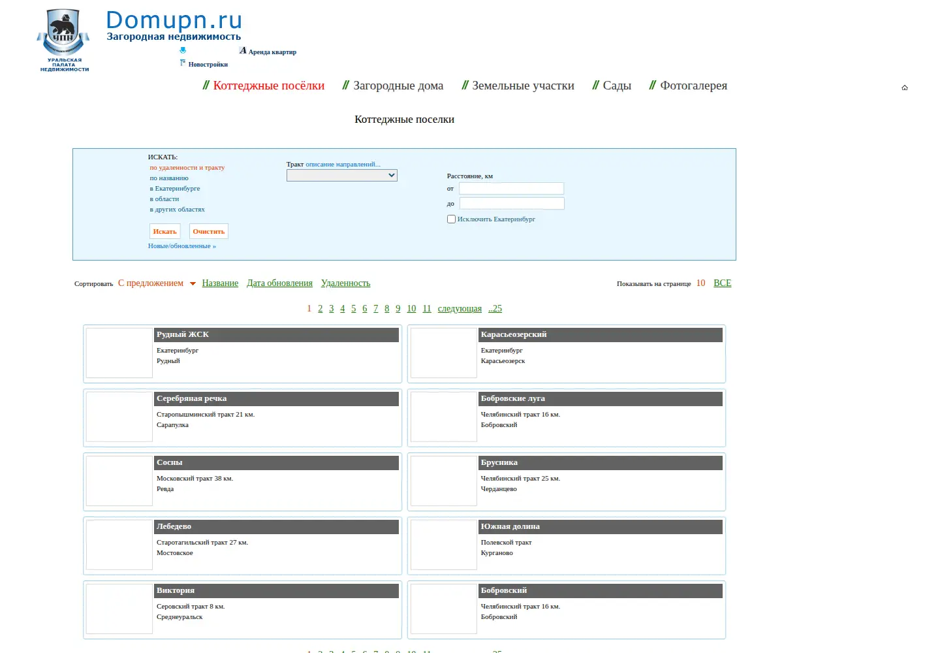The height and width of the screenshot is (653, 940).
Task: Click the Очистить button
Action: click(x=209, y=231)
